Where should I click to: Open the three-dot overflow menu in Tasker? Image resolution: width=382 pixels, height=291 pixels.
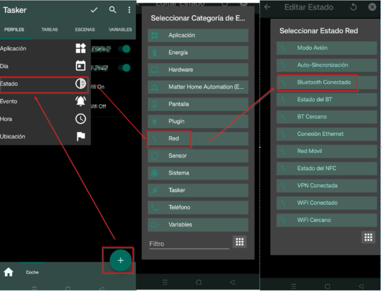pos(129,10)
